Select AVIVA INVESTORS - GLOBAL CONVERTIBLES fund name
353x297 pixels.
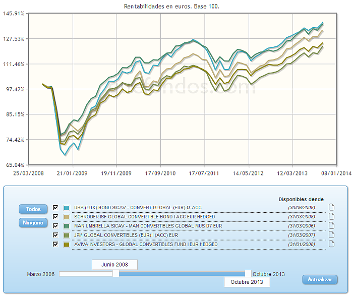146,245
